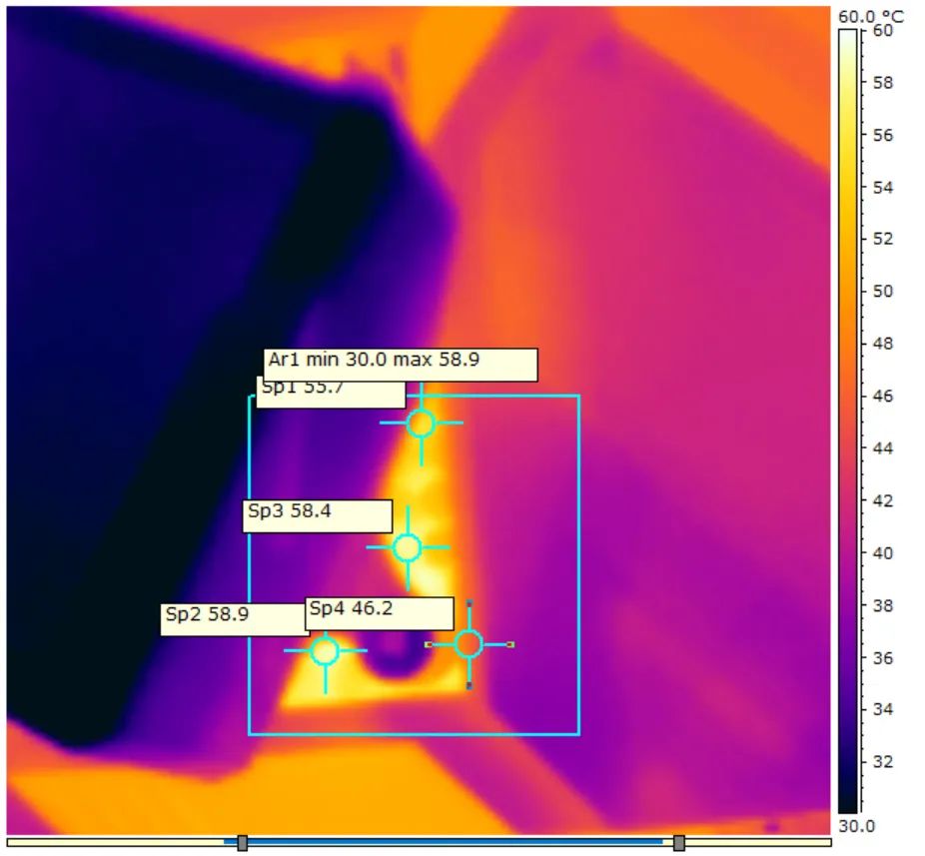925x856 pixels.
Task: Click the top handle of Sp4 marker
Action: pyautogui.click(x=468, y=603)
